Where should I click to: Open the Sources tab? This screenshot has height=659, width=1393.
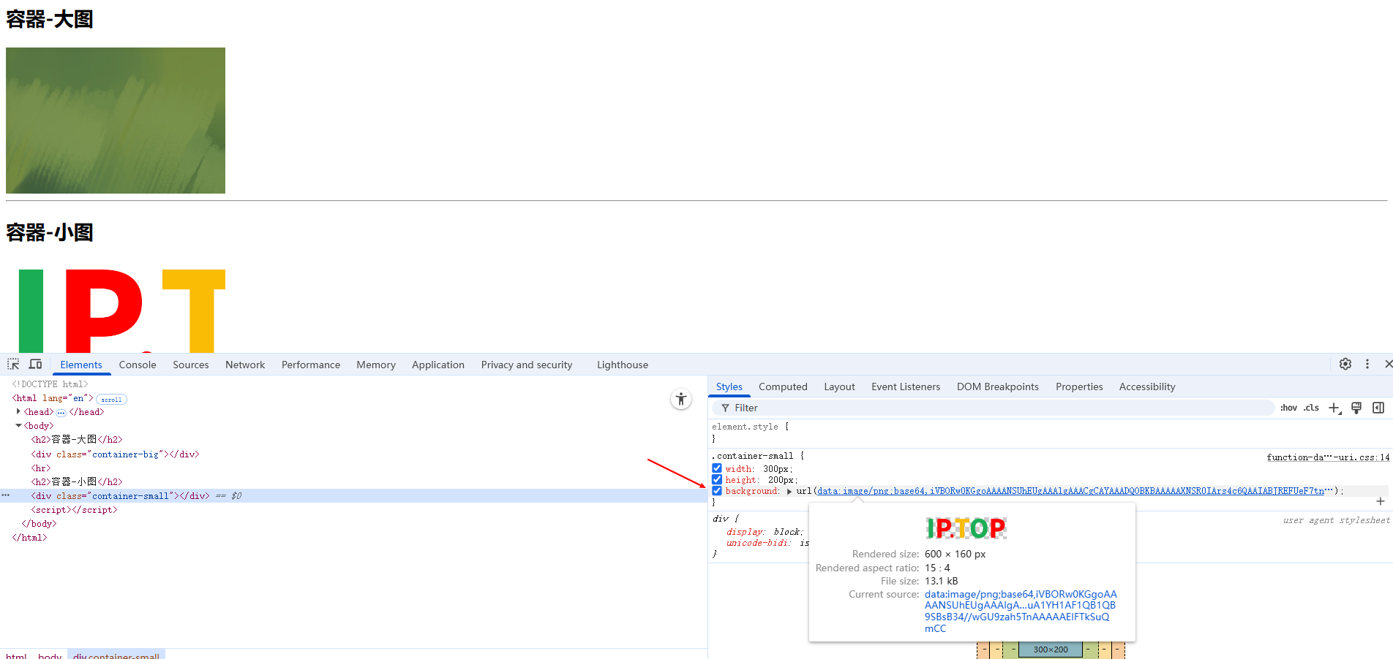pos(191,365)
